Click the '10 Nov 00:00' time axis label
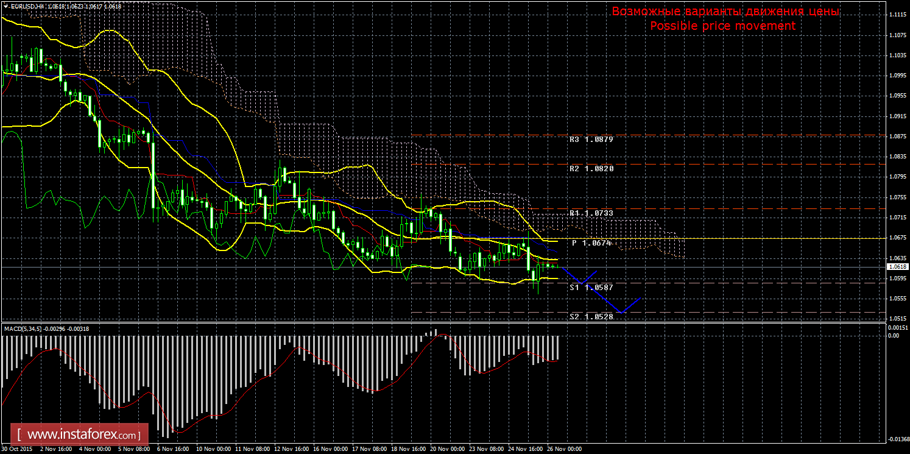The width and height of the screenshot is (910, 454). click(213, 449)
